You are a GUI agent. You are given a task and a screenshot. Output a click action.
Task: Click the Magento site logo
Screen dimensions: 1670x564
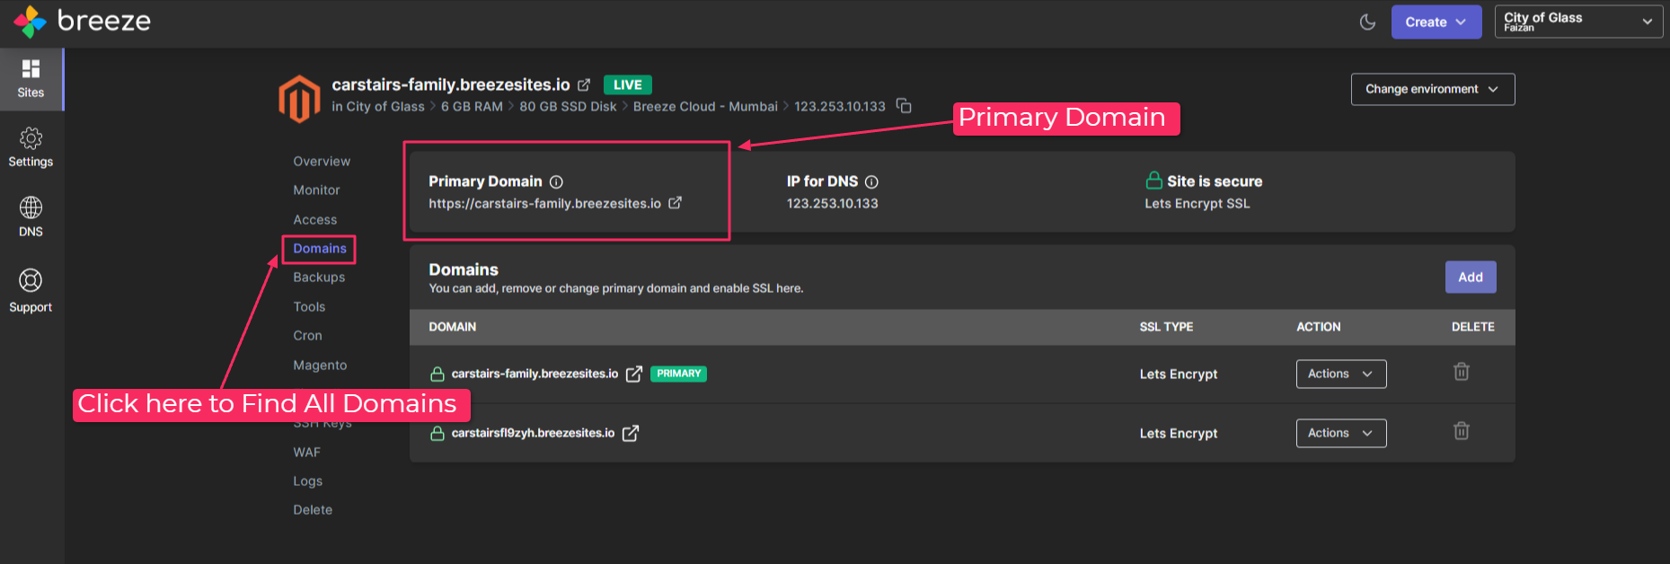[299, 99]
